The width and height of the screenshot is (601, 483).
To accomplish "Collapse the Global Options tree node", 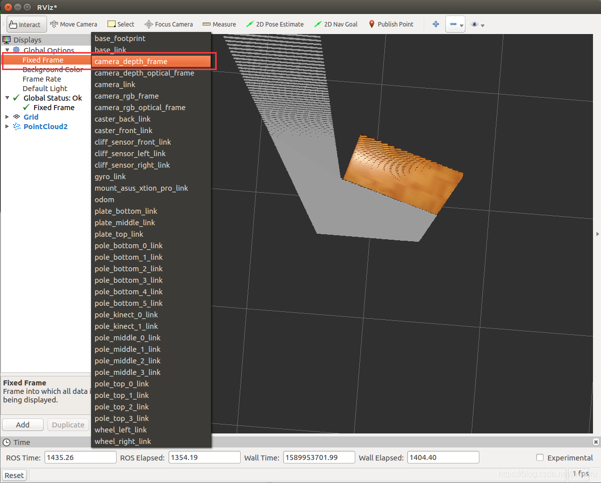I will [x=7, y=50].
